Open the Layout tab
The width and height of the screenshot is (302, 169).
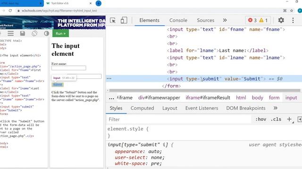click(x=170, y=108)
